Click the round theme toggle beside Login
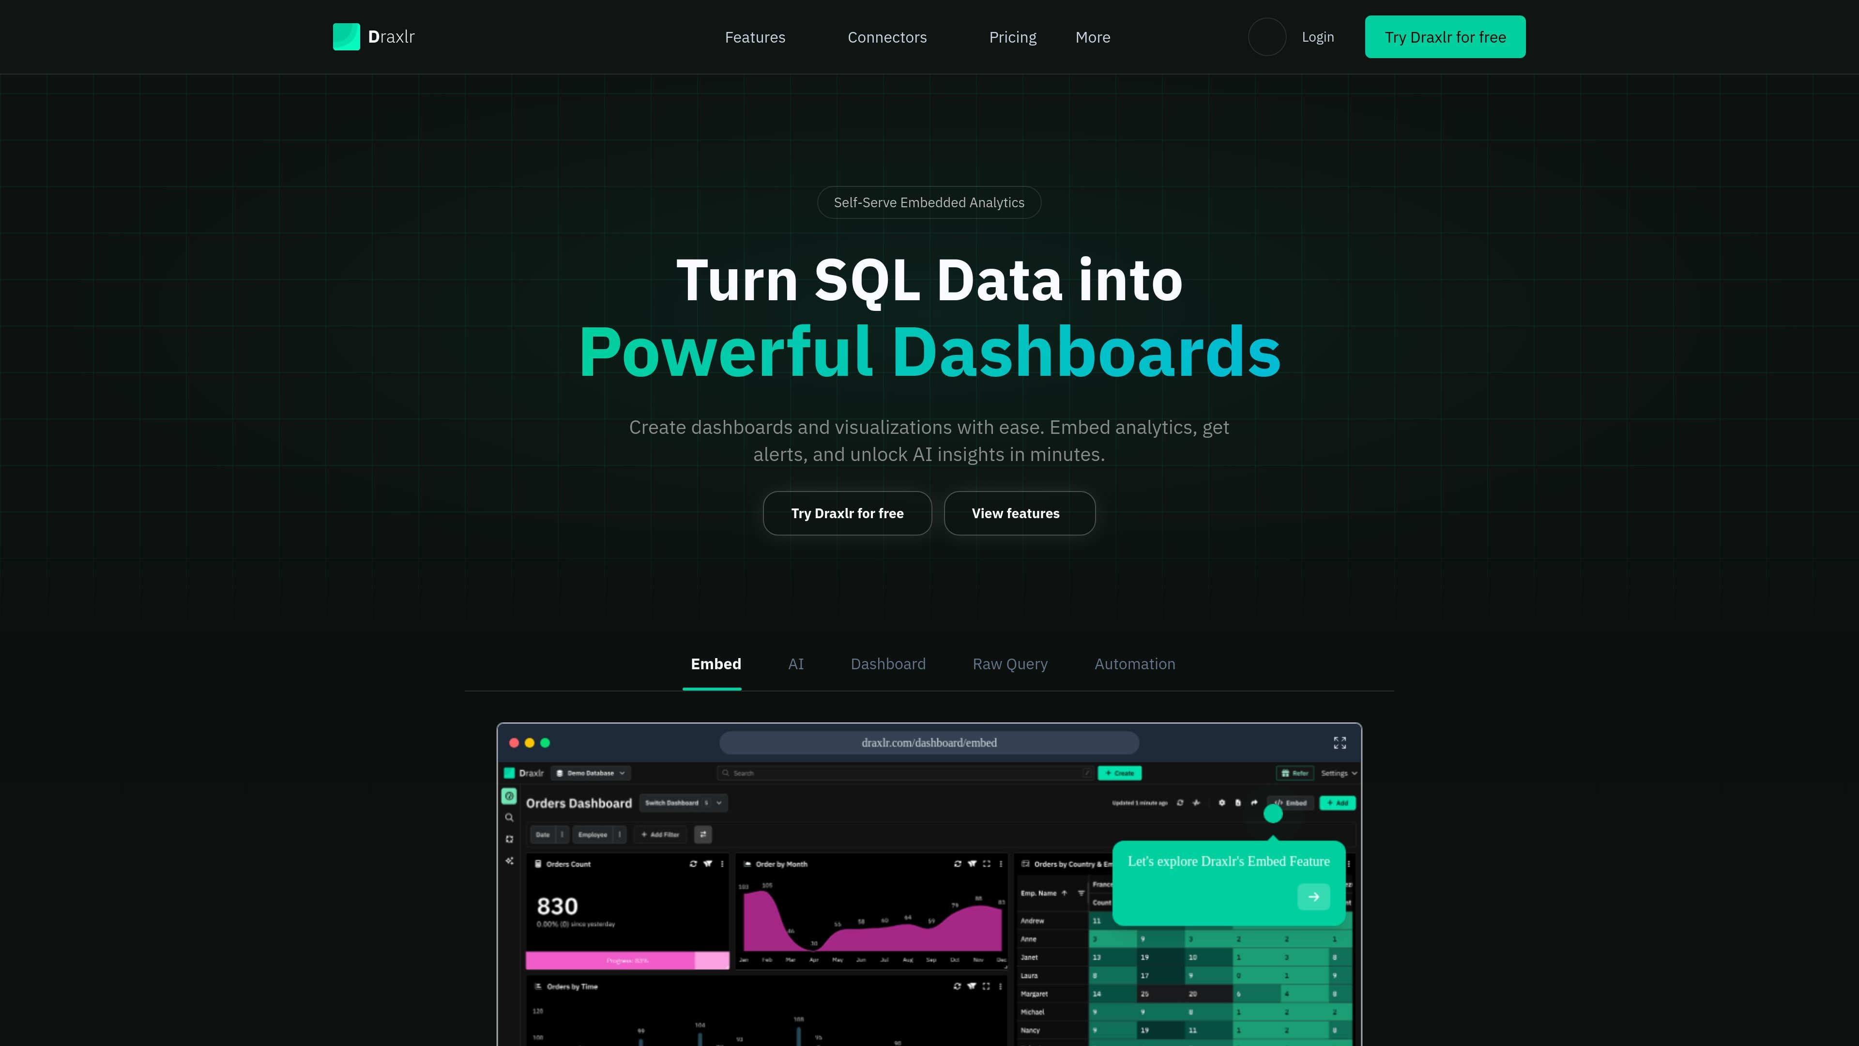The width and height of the screenshot is (1859, 1046). (1266, 37)
